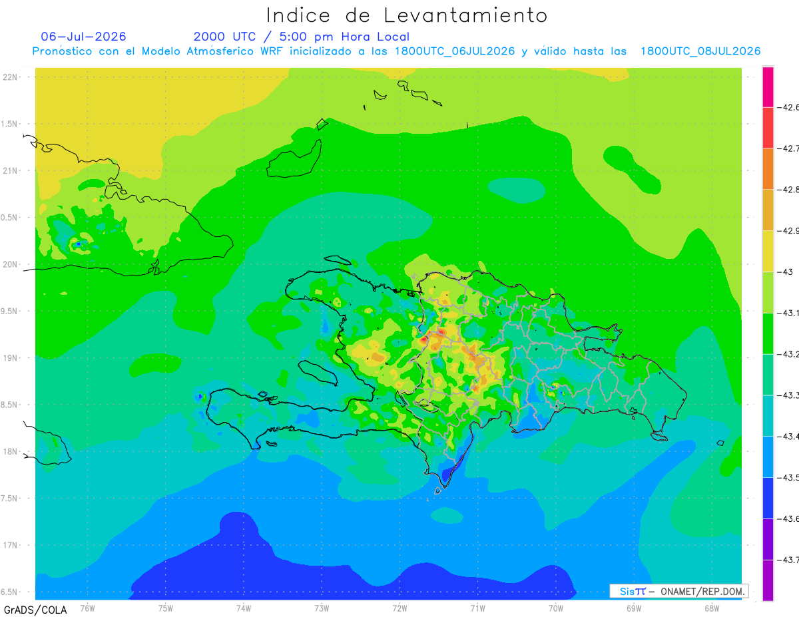The image size is (799, 617).
Task: Pick the orange swatch between -42.7 and -42.8
Action: 768,168
